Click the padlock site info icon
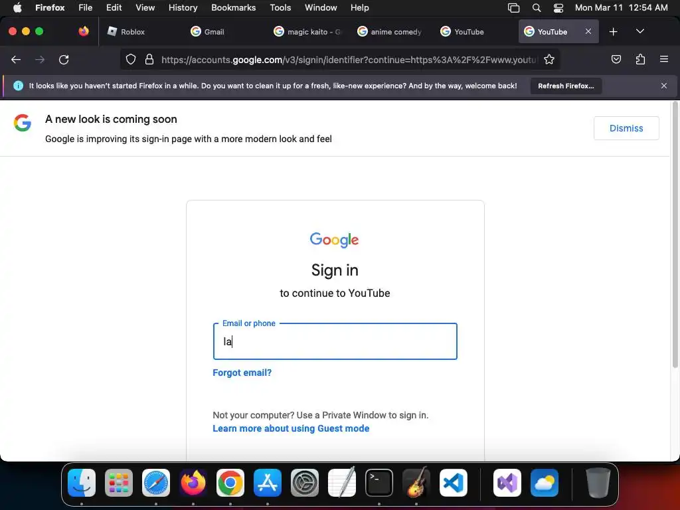The image size is (680, 510). pyautogui.click(x=149, y=59)
